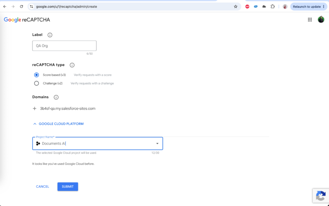Click the reCAPTCHA badge icon

click(321, 196)
